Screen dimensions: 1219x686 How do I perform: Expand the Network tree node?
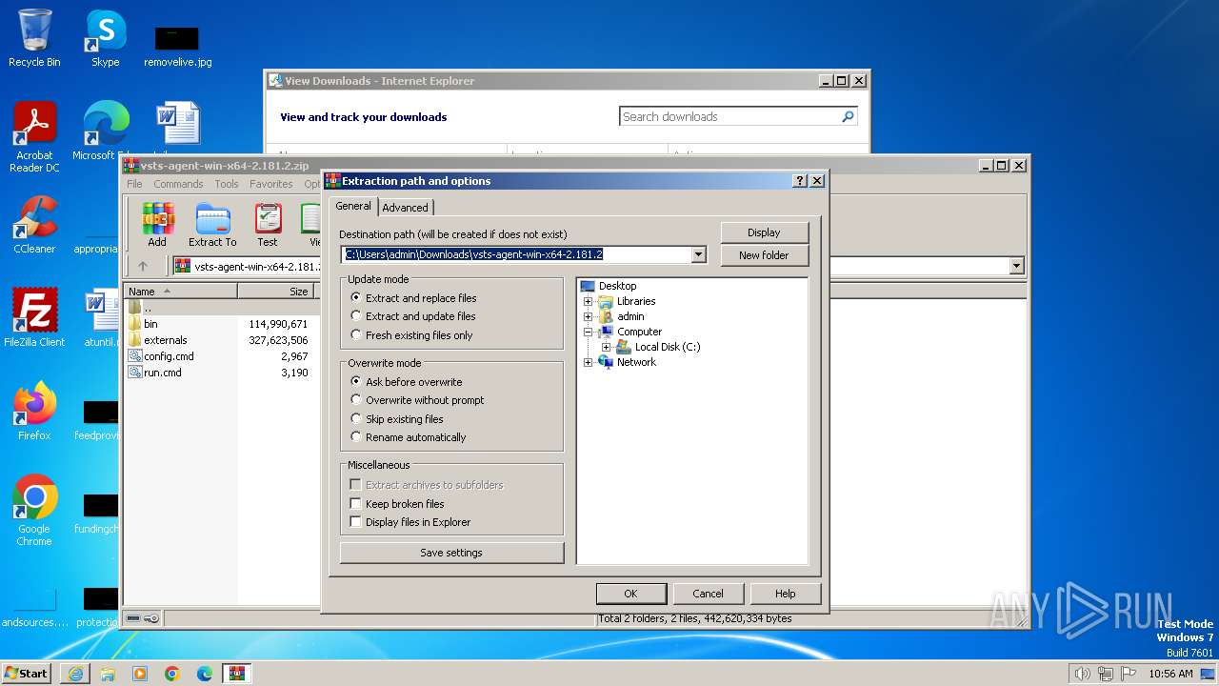point(588,362)
